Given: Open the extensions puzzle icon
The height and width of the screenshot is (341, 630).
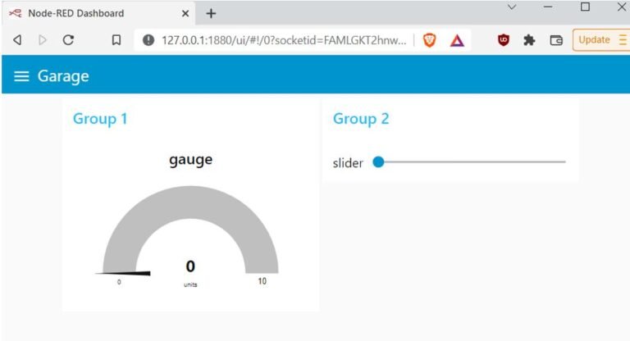Looking at the screenshot, I should coord(529,40).
